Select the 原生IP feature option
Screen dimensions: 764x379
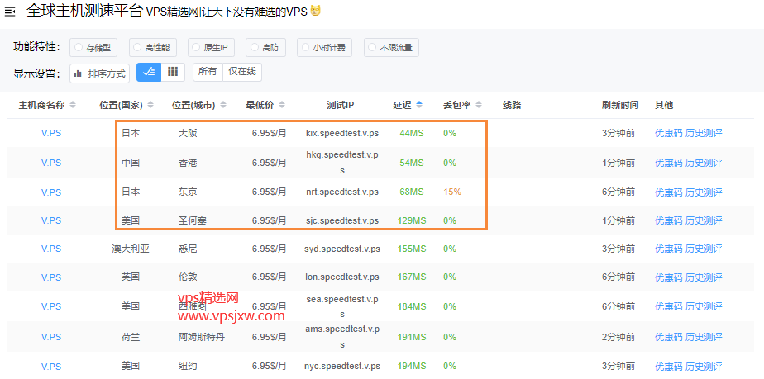211,48
